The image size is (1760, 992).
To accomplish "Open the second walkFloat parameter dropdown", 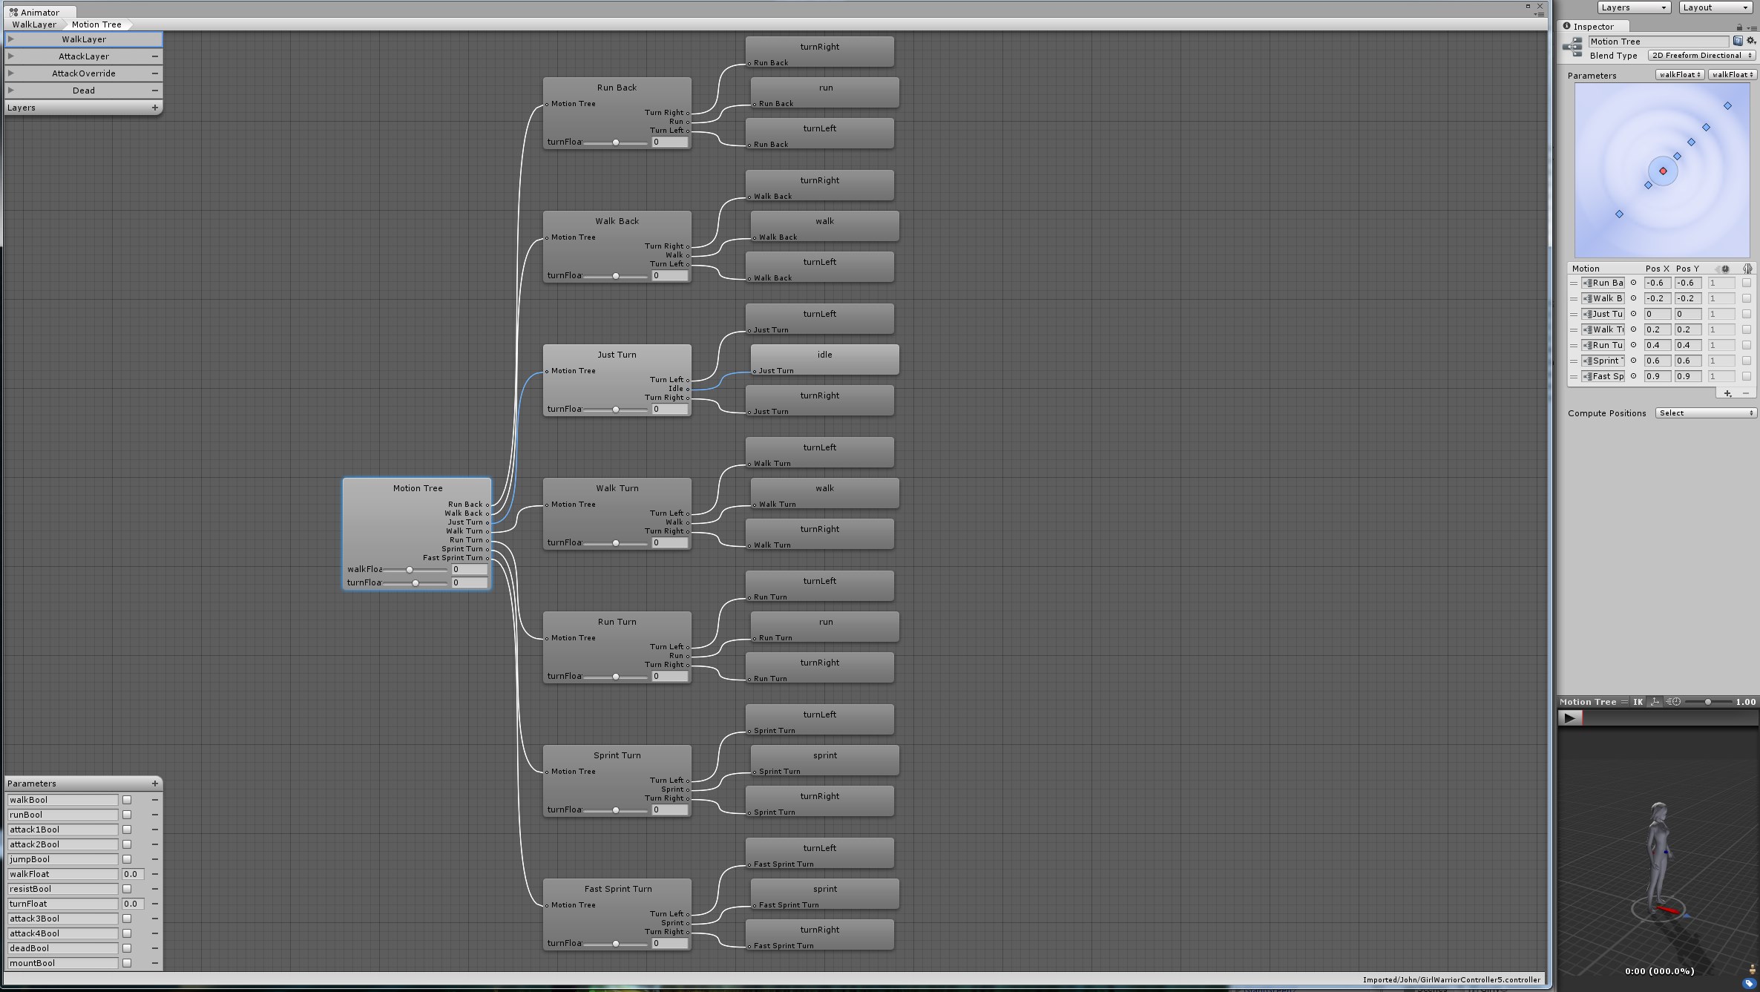I will click(x=1733, y=75).
